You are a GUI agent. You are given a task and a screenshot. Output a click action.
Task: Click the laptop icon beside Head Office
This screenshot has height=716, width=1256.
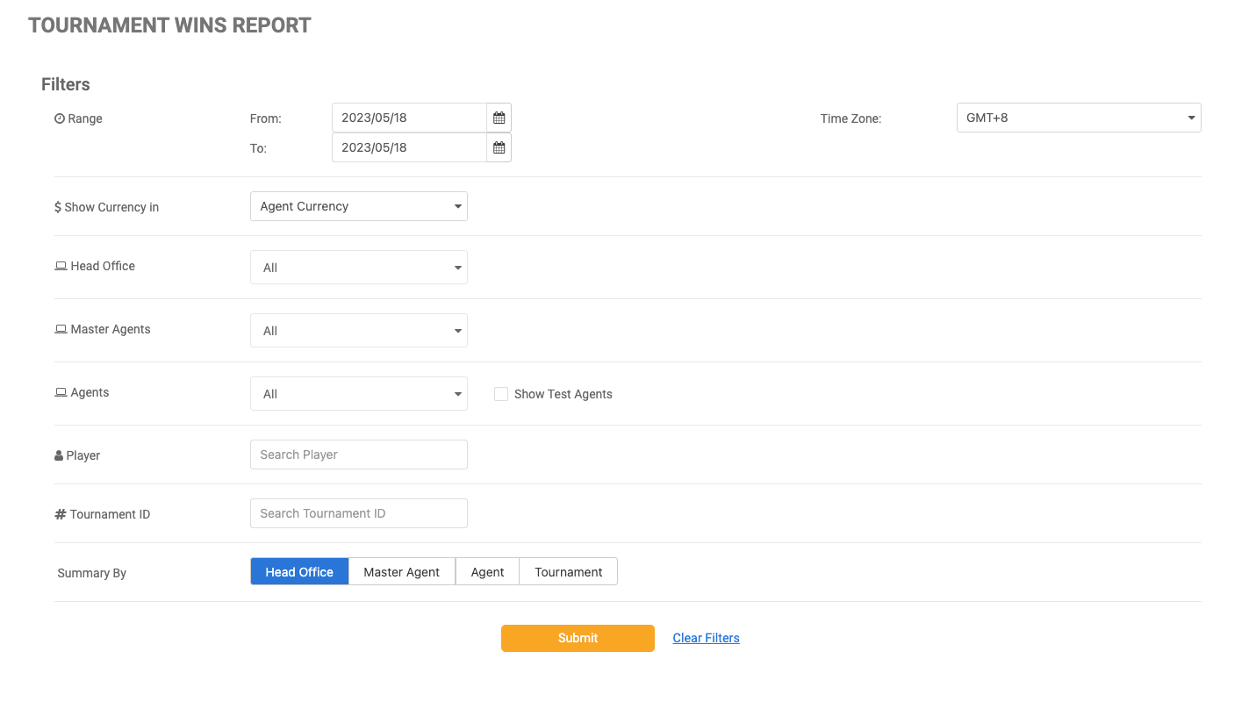click(x=61, y=266)
